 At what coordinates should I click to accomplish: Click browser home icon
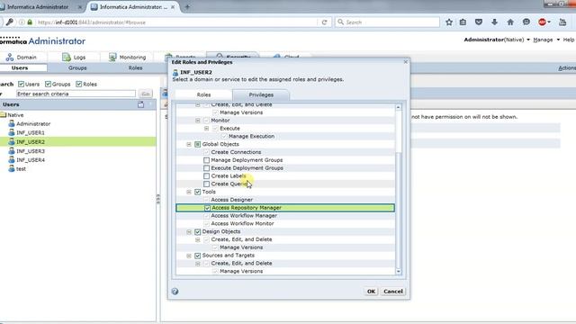pyautogui.click(x=510, y=22)
